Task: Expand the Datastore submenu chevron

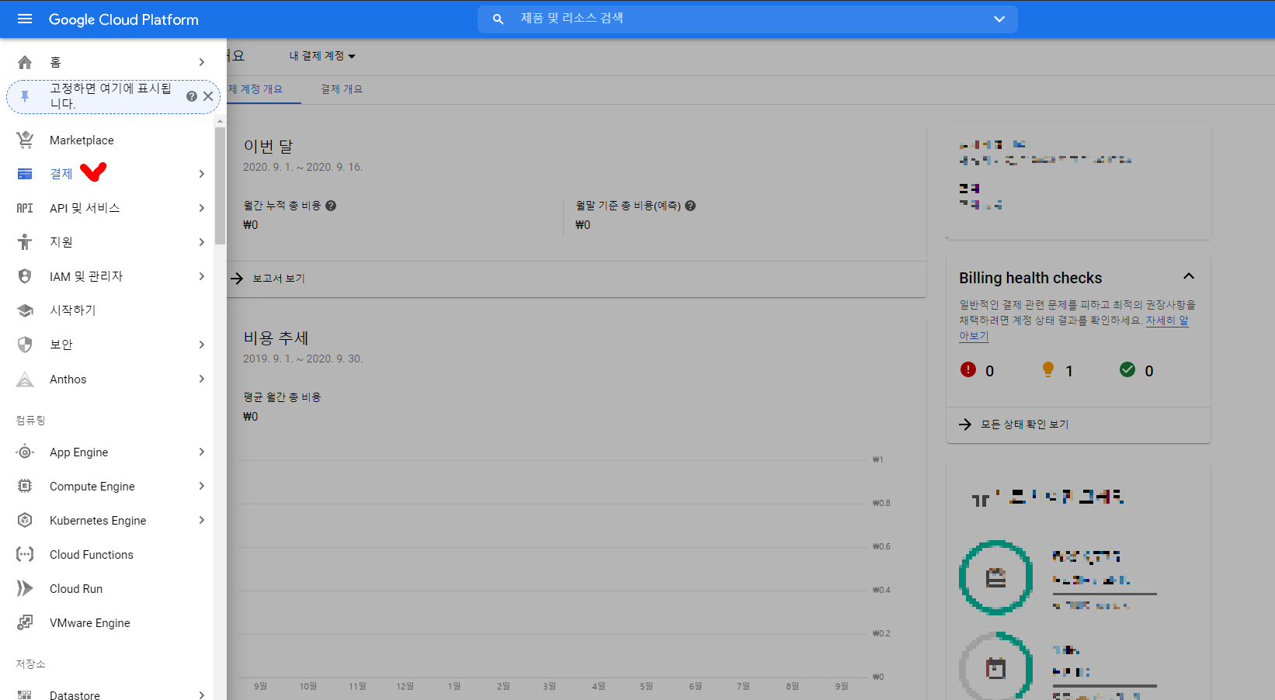Action: (202, 695)
